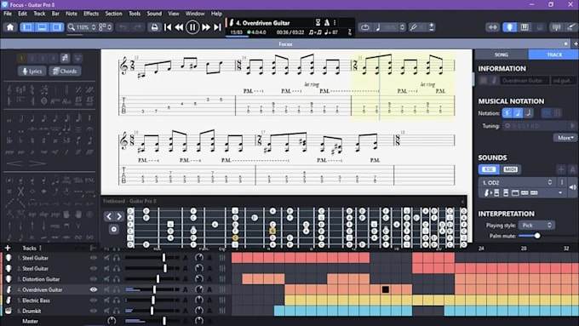Toggle the metronome icon in LCD display
579x326 pixels.
point(327,22)
